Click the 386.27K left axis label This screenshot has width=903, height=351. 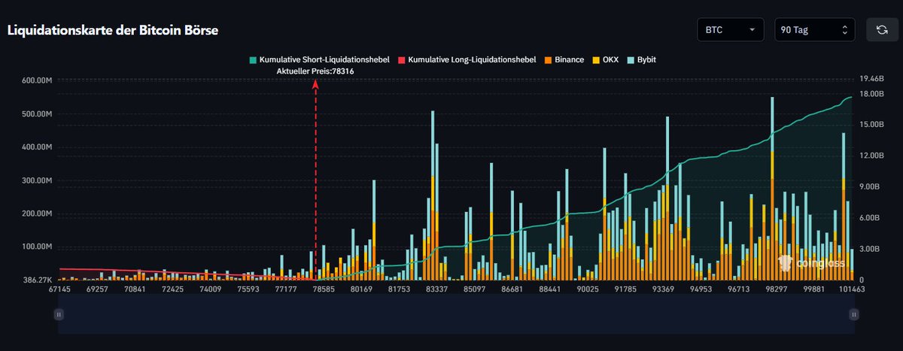pyautogui.click(x=36, y=280)
